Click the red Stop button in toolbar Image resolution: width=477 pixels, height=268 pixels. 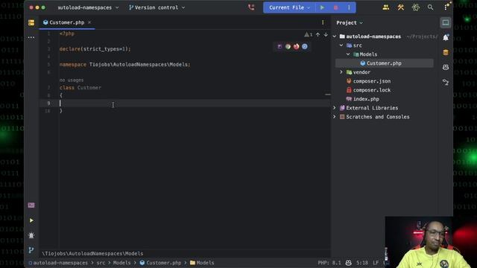click(336, 7)
